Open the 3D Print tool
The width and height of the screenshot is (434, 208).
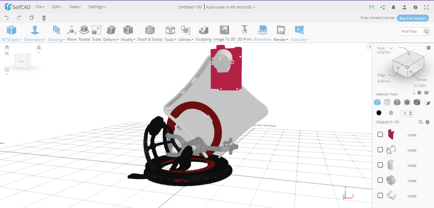(245, 33)
